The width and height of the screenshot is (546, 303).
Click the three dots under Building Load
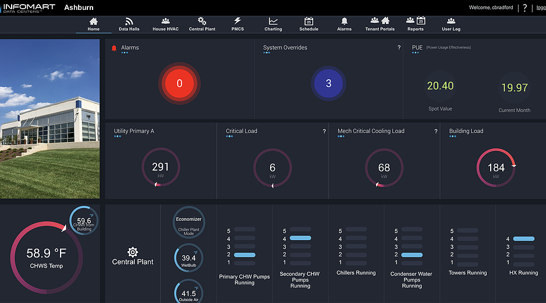pyautogui.click(x=453, y=136)
